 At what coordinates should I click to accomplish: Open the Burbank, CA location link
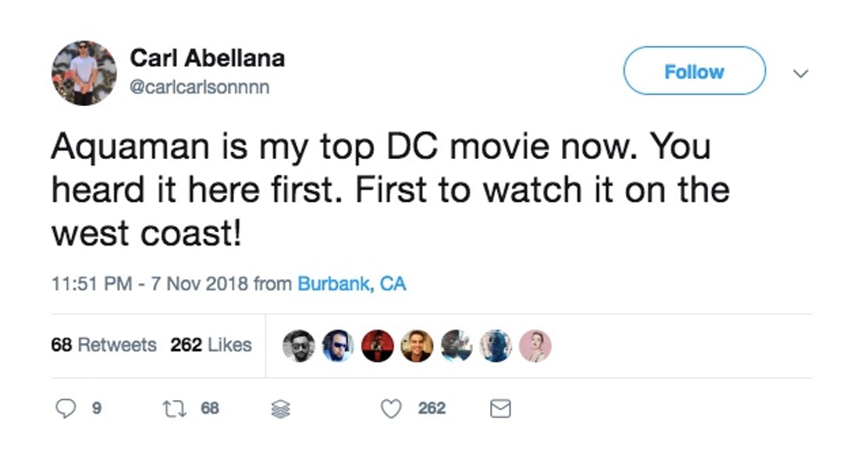pos(352,284)
